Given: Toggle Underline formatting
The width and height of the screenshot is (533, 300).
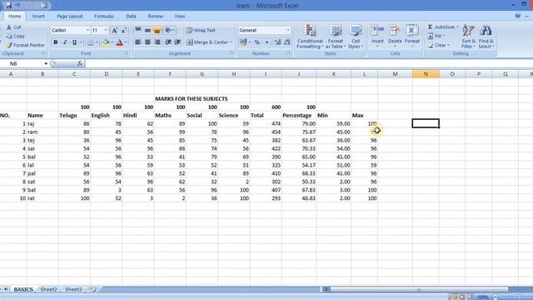Looking at the screenshot, I should pyautogui.click(x=74, y=42).
